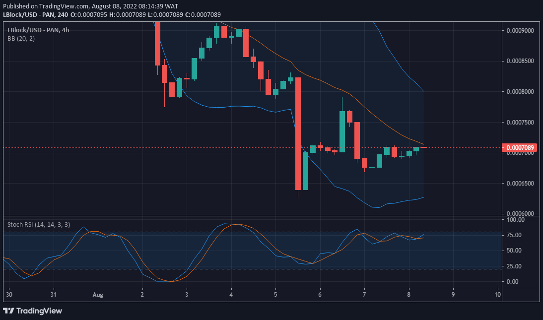Click date 3 on the time axis

point(187,295)
